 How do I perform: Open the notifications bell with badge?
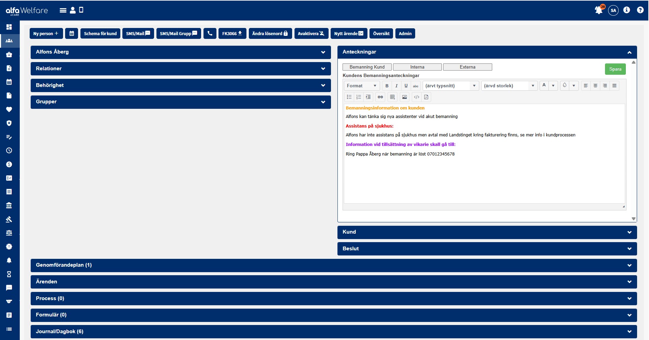click(x=599, y=10)
